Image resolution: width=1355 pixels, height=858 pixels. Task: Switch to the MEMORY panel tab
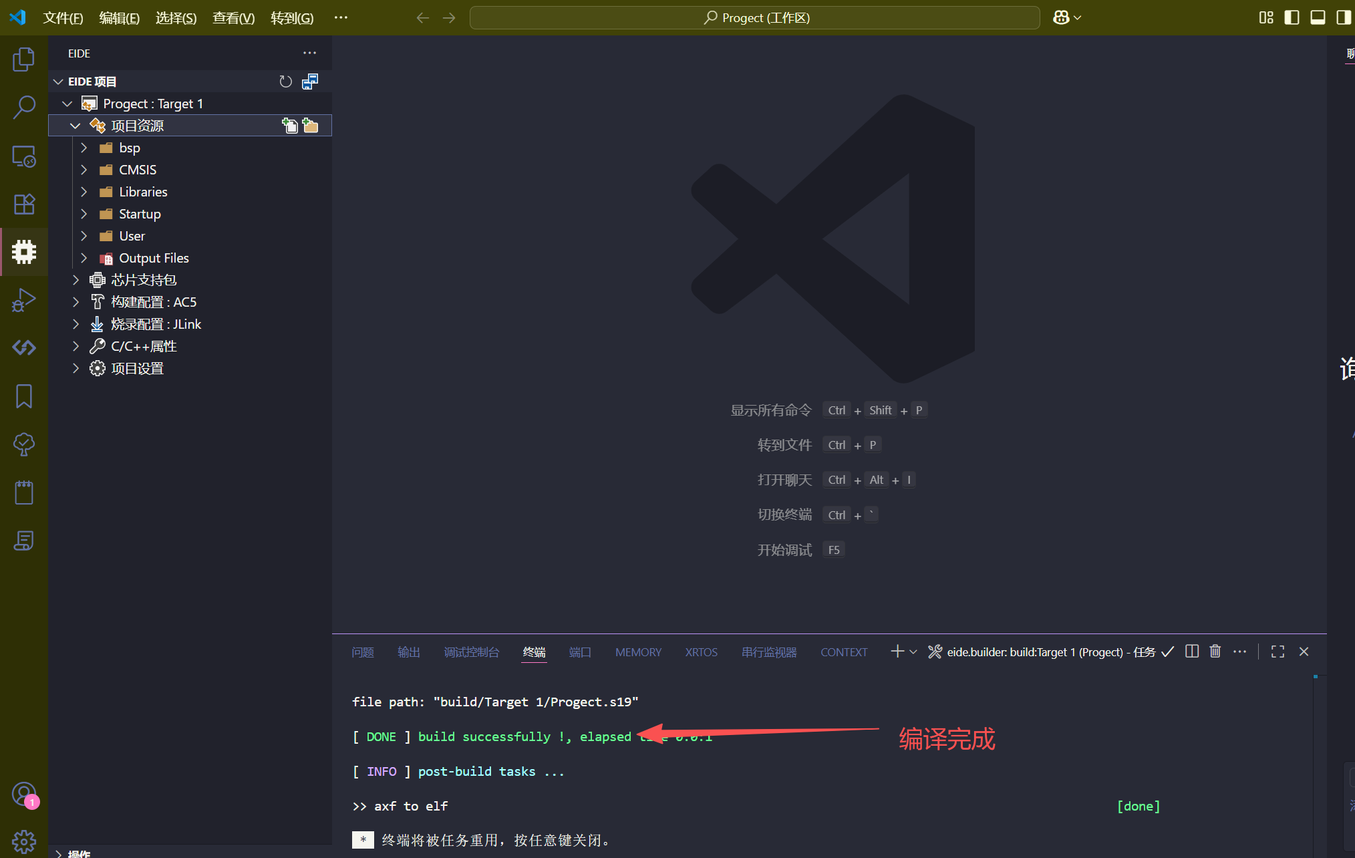pos(638,652)
